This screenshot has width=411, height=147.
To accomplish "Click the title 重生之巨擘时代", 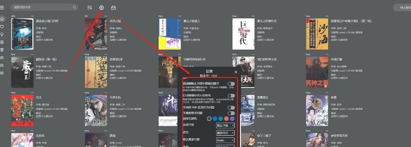I will coord(267,21).
